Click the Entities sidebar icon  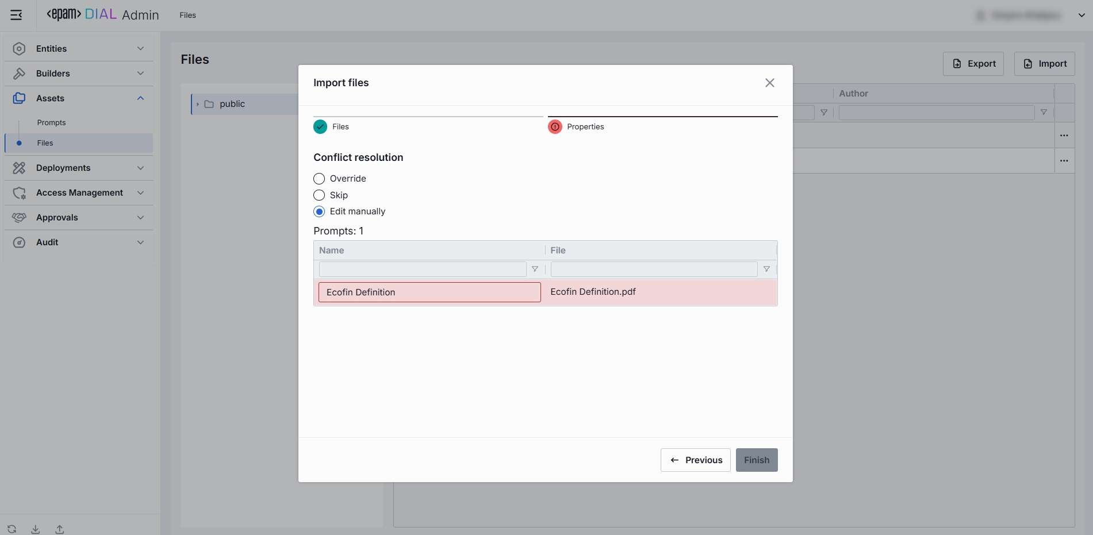19,49
